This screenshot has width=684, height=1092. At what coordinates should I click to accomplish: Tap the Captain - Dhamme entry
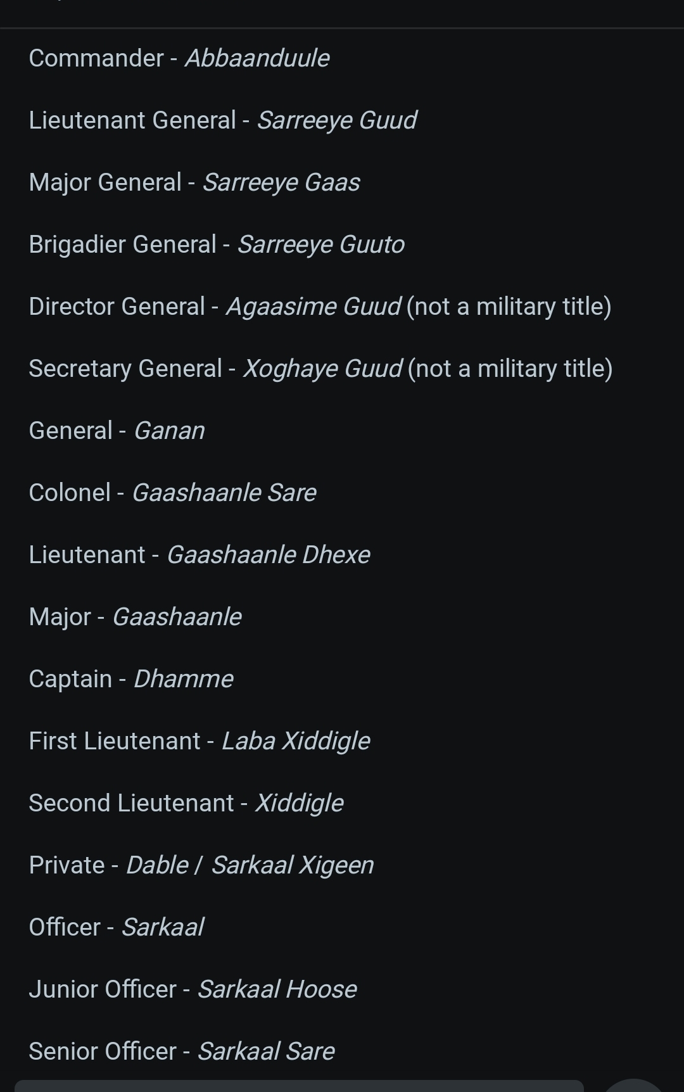131,679
